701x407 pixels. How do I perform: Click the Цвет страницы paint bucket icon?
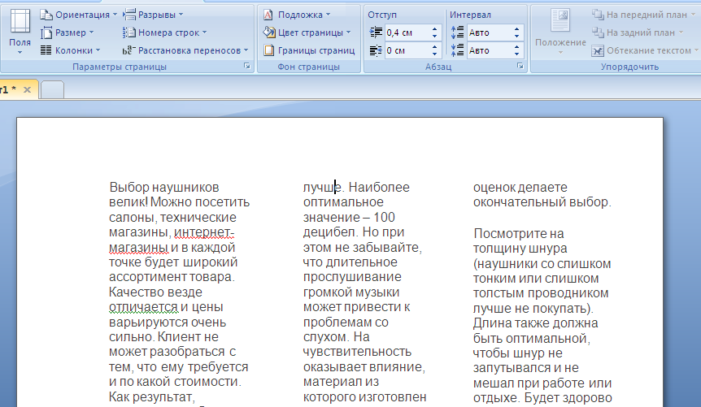point(268,32)
